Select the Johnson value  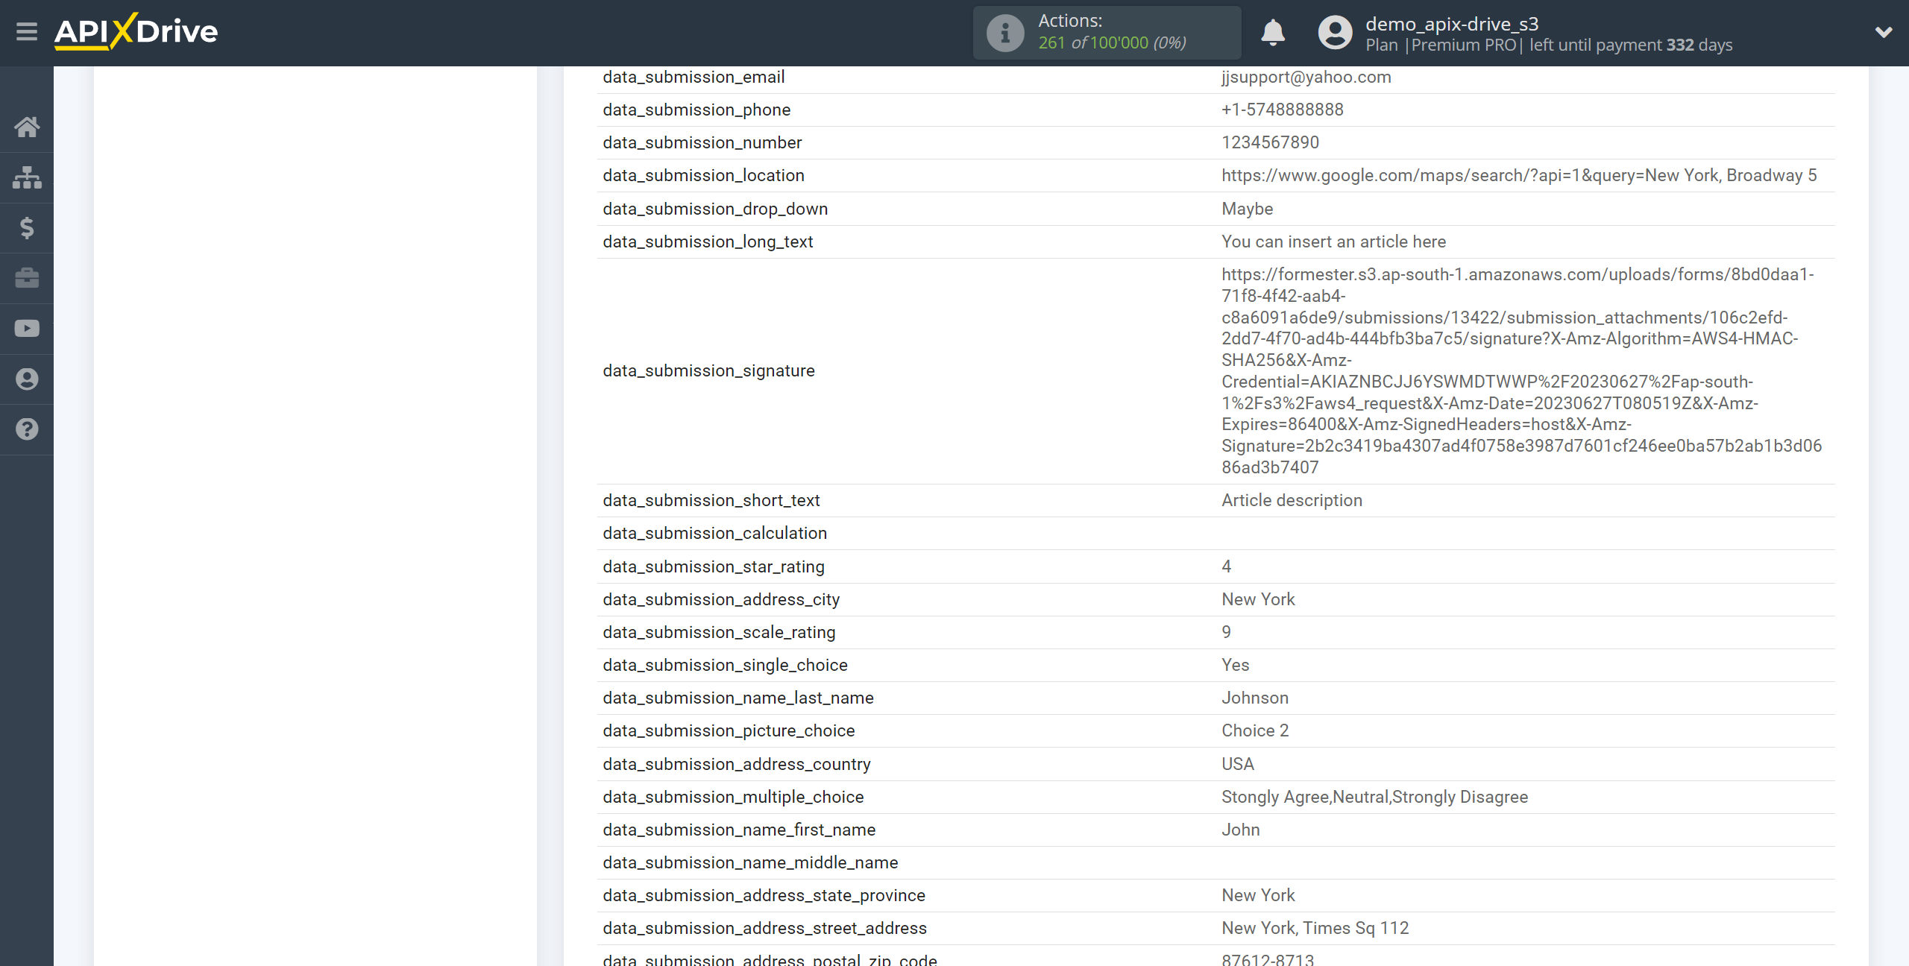coord(1255,698)
